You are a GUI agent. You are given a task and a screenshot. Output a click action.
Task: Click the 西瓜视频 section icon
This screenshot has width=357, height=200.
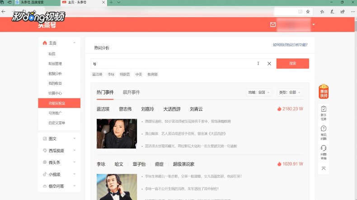[x=45, y=150]
